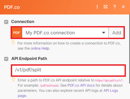Click the https://api.pdf.co/v1 URL text
Viewport: 130px width, 99px height.
pos(109,80)
